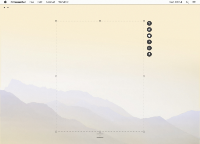Open the music note audio icon
This screenshot has height=144, width=200.
(x=149, y=42)
